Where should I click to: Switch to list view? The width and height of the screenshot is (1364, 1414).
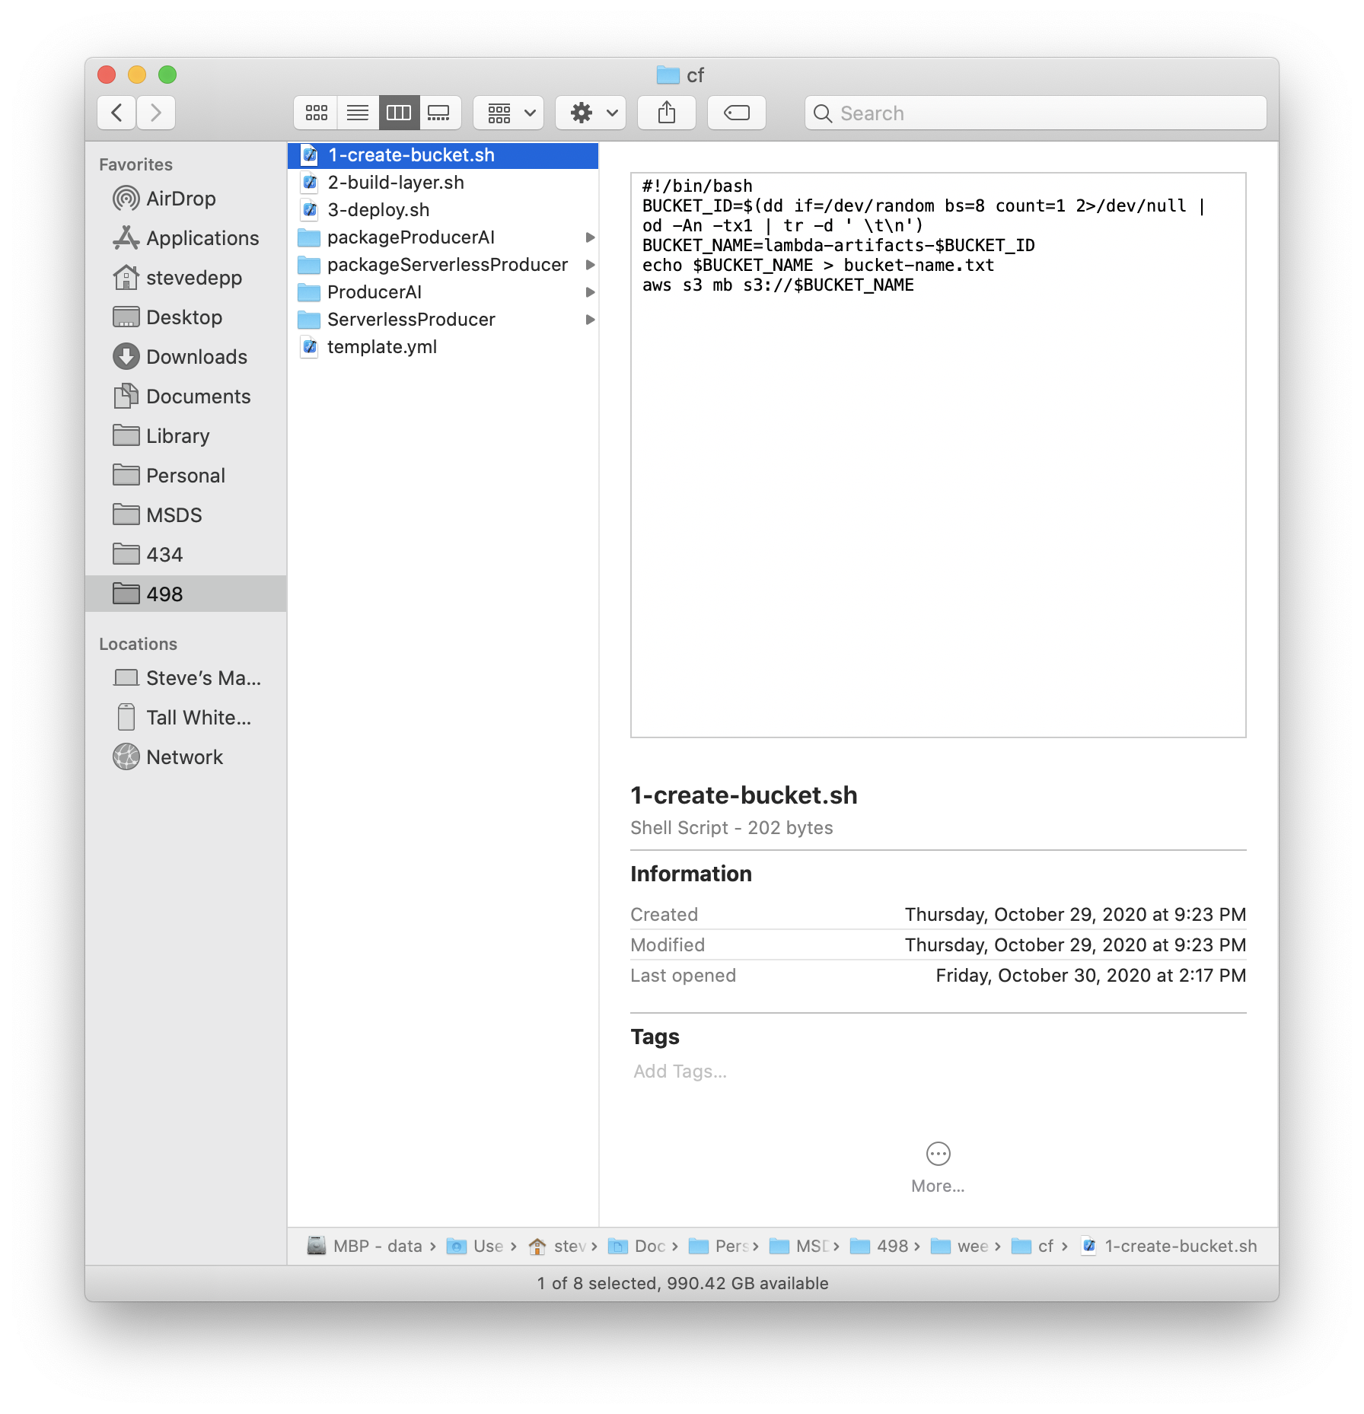tap(357, 113)
